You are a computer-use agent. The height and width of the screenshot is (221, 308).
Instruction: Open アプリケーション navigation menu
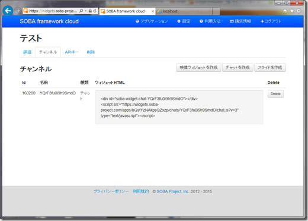[x=152, y=21]
